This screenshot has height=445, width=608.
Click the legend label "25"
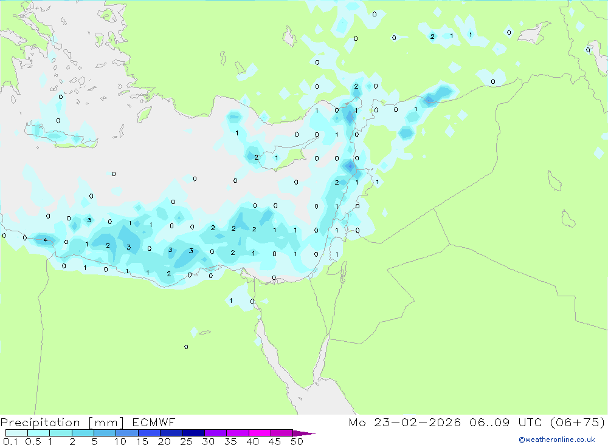(186, 441)
